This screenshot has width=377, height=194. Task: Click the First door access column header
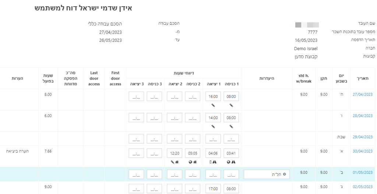coord(115,78)
